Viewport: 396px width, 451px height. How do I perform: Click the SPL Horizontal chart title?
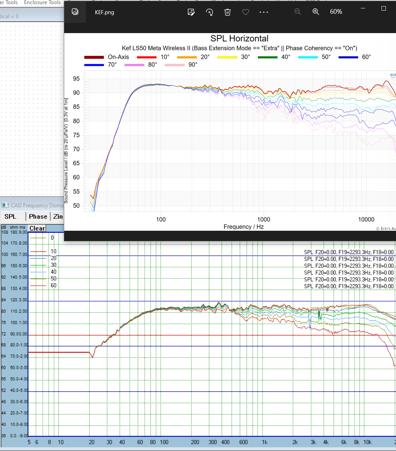(x=239, y=39)
